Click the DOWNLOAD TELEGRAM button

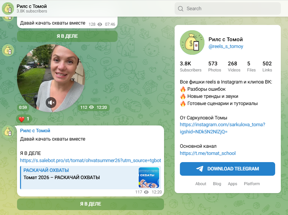pyautogui.click(x=228, y=169)
